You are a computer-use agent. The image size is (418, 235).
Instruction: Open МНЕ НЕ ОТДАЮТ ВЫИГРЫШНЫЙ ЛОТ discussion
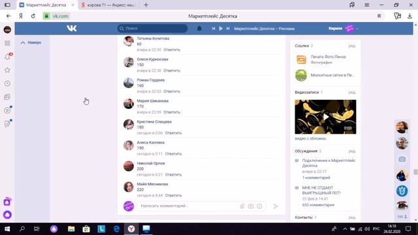(x=321, y=190)
